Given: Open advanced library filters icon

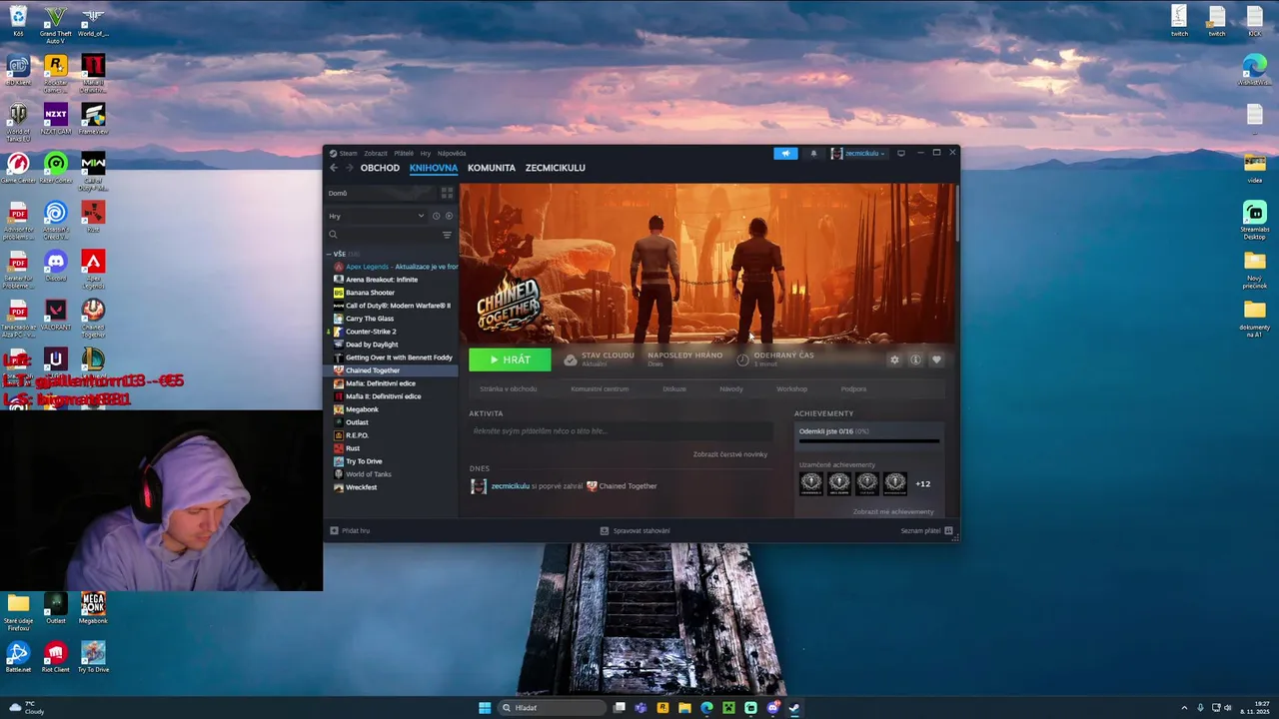Looking at the screenshot, I should (x=447, y=235).
